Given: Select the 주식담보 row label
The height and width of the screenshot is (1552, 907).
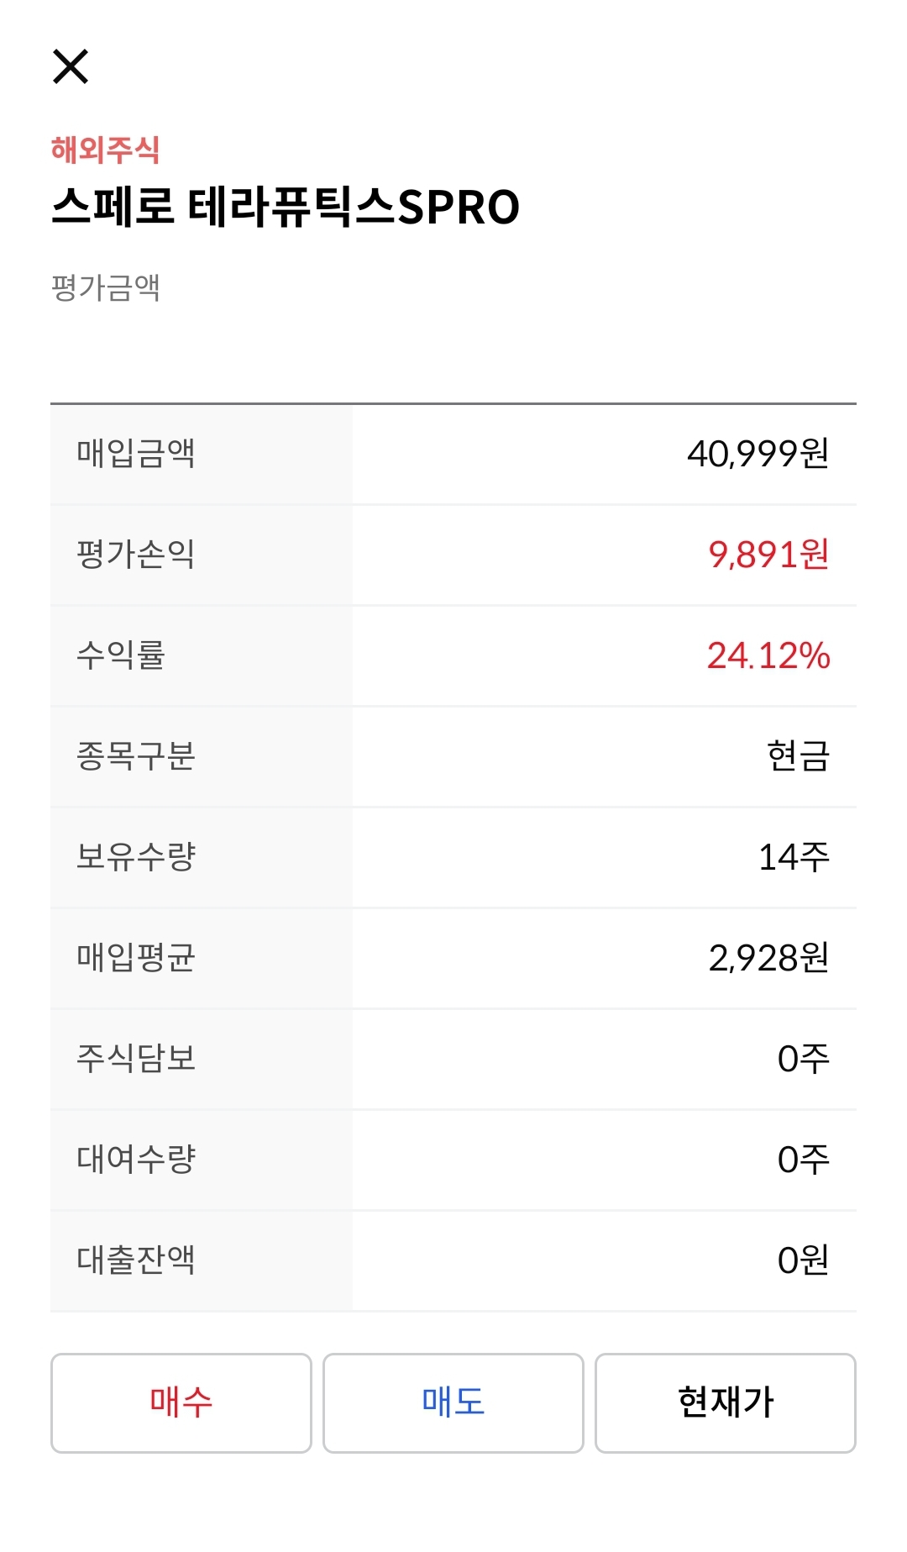Looking at the screenshot, I should (x=136, y=1059).
